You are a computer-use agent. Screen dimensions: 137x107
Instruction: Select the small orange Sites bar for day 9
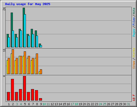[41, 72]
